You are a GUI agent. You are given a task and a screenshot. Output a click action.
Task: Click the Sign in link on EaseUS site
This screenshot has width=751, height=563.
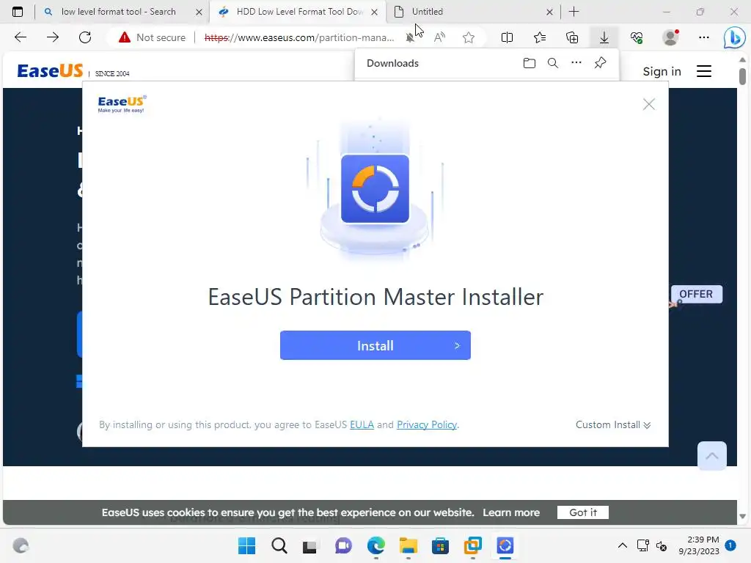[x=662, y=71]
